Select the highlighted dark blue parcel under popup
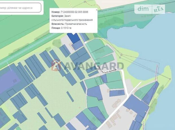Image resolution: width=175 pixels, height=130 pixels. point(75,38)
